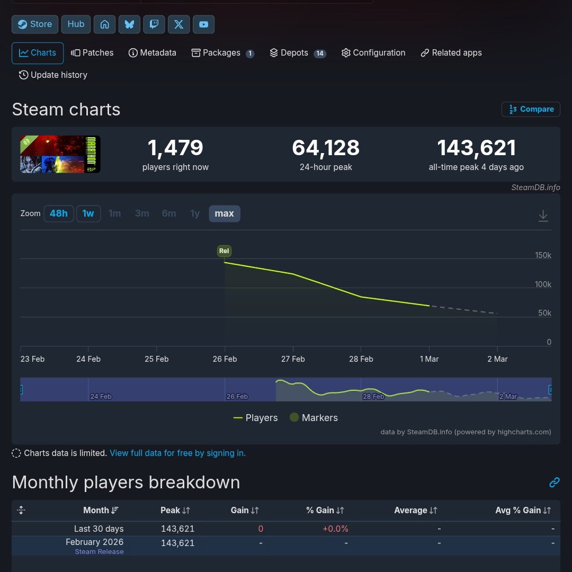Set chart zoom to 1m
Screen dimensions: 572x572
[114, 214]
